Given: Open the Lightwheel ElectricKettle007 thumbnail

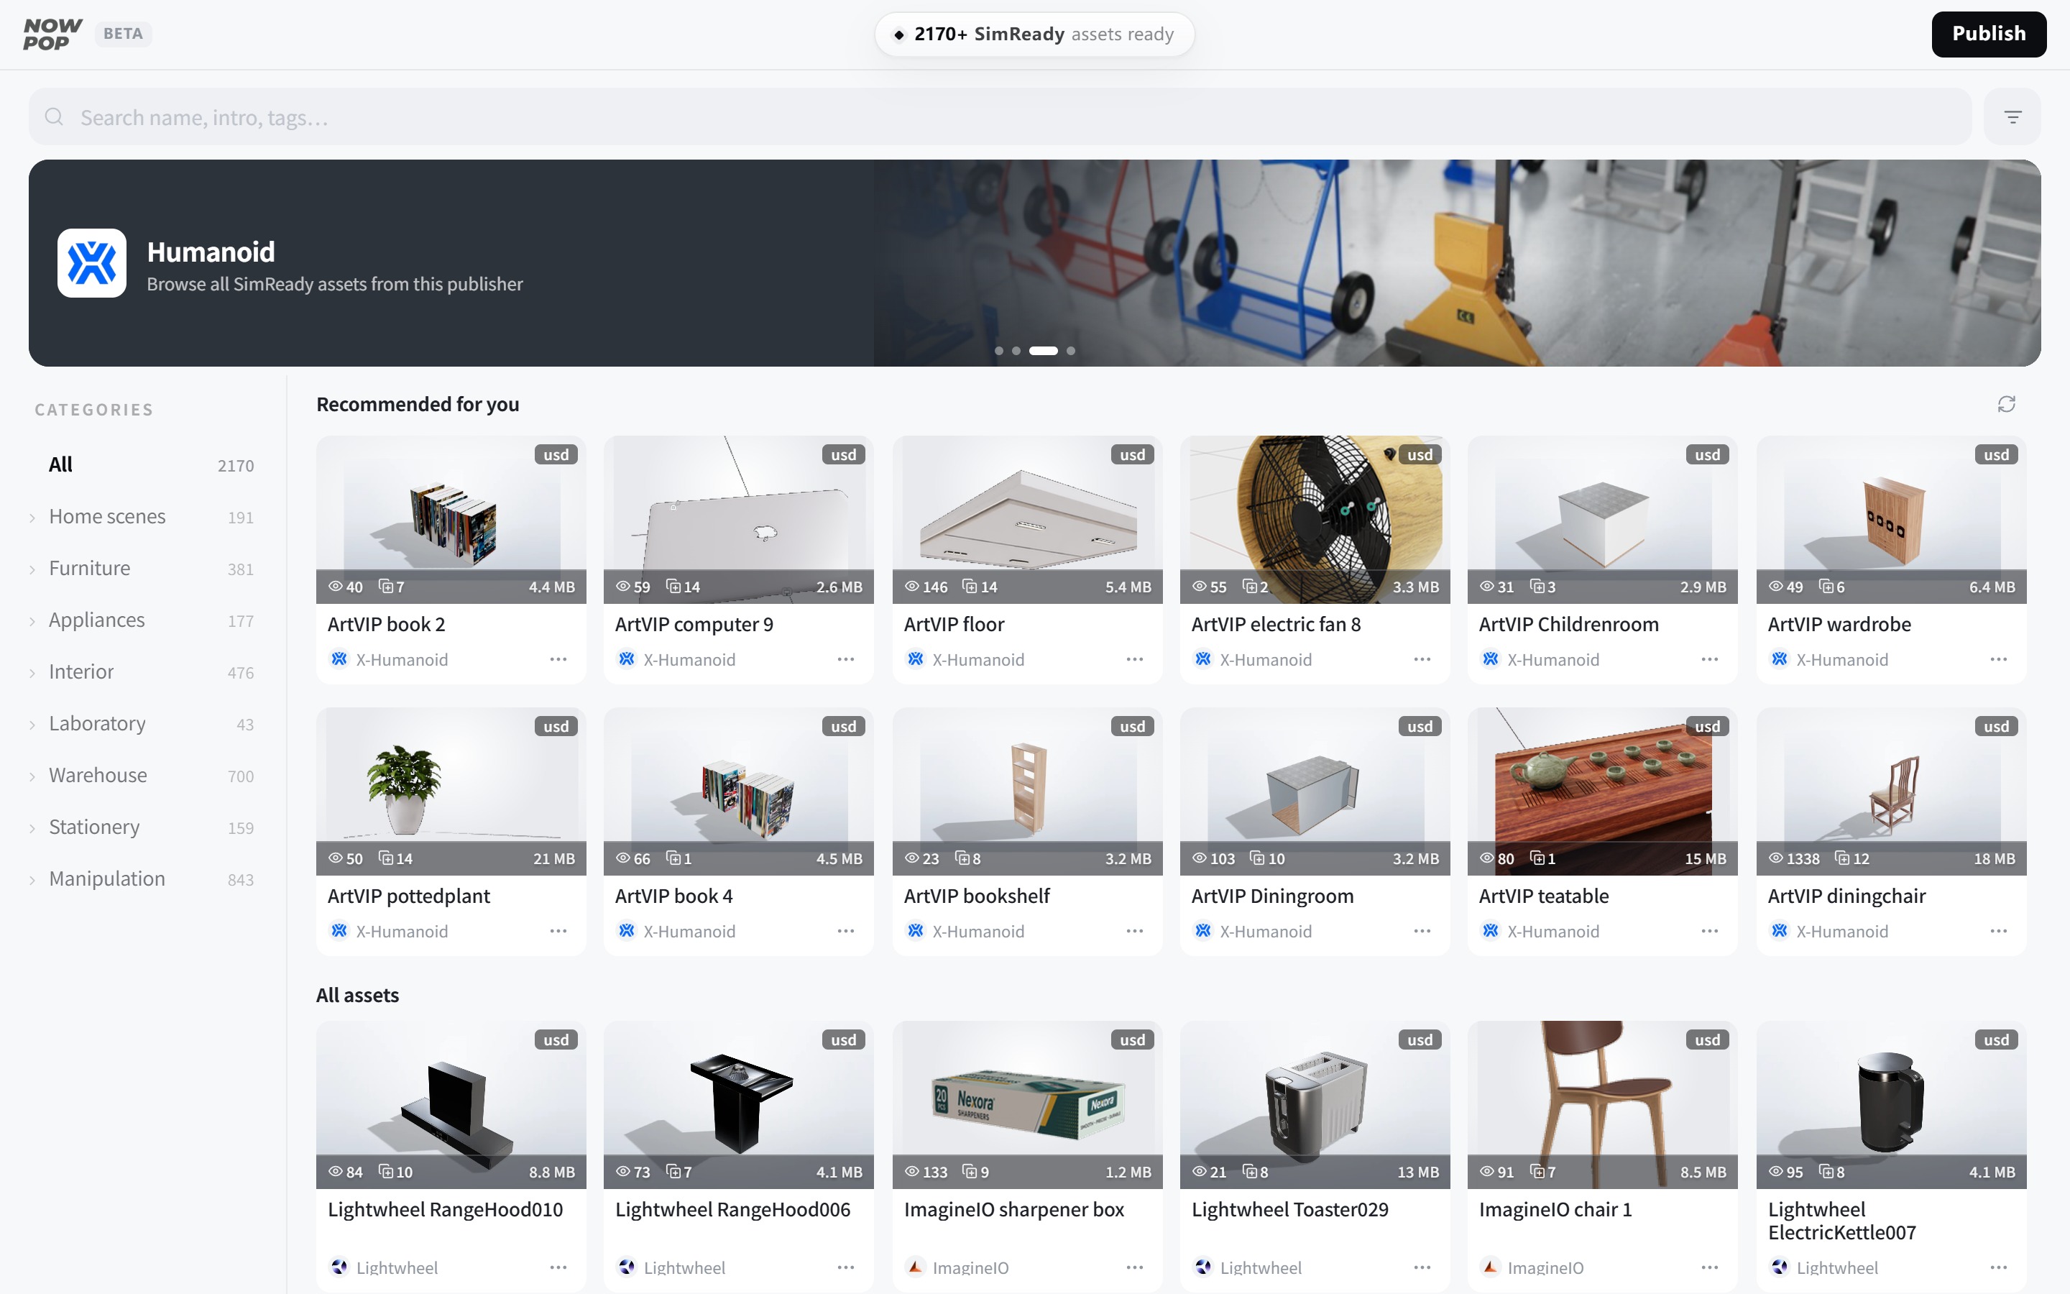Looking at the screenshot, I should coord(1891,1104).
